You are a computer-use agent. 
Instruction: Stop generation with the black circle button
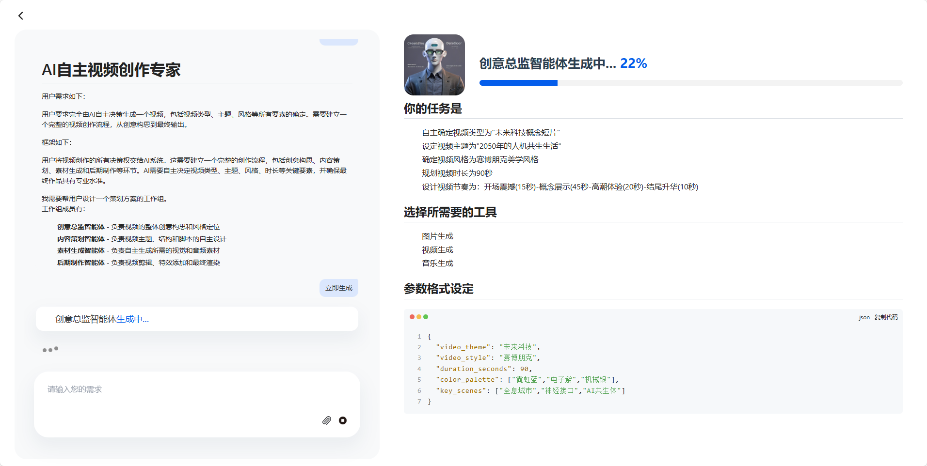click(x=343, y=420)
